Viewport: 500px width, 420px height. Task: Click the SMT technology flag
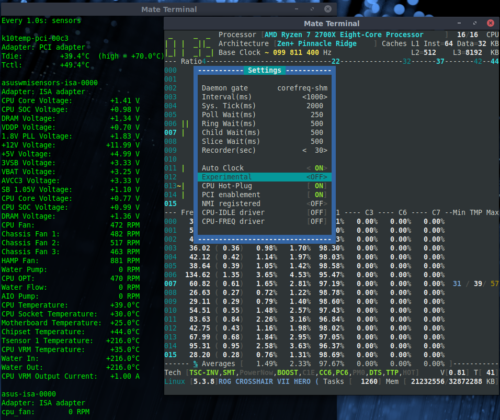pos(229,372)
